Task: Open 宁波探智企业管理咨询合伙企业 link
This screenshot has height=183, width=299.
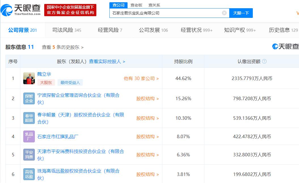Action: tap(79, 99)
